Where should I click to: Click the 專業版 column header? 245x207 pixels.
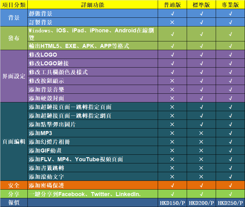(230, 5)
